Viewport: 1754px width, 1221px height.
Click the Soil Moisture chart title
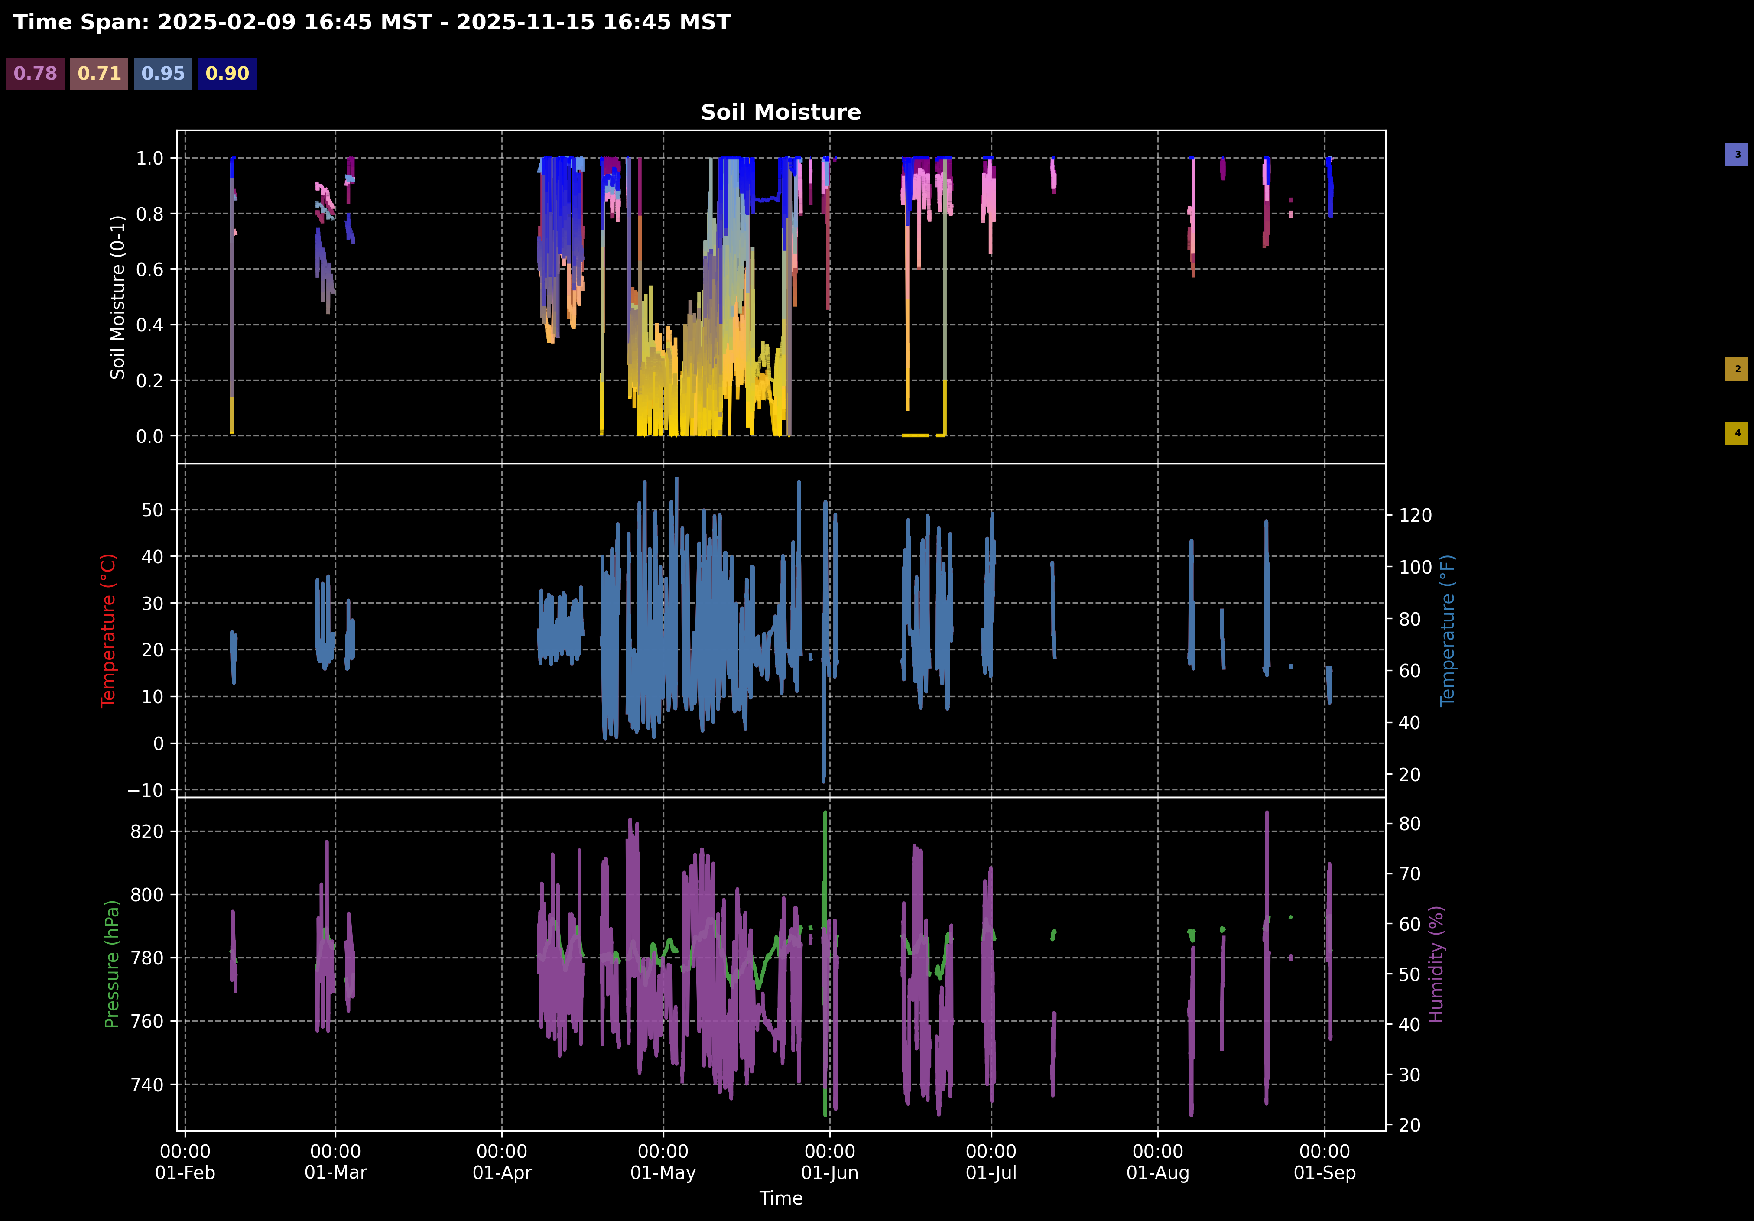[781, 112]
